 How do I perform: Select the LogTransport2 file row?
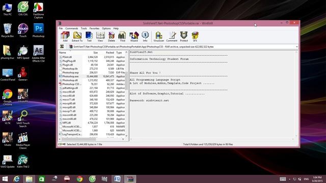pyautogui.click(x=92, y=134)
